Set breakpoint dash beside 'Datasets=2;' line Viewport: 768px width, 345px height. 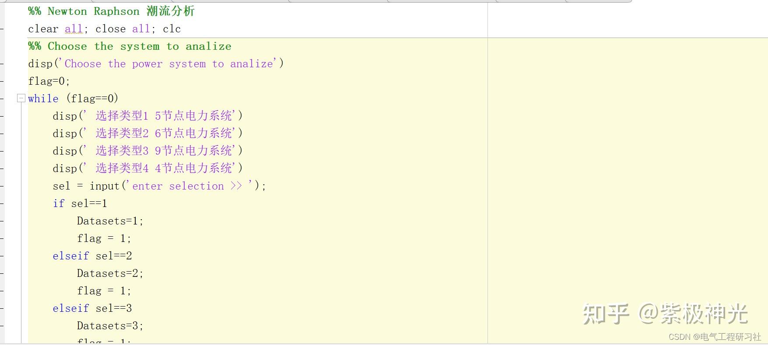point(2,273)
